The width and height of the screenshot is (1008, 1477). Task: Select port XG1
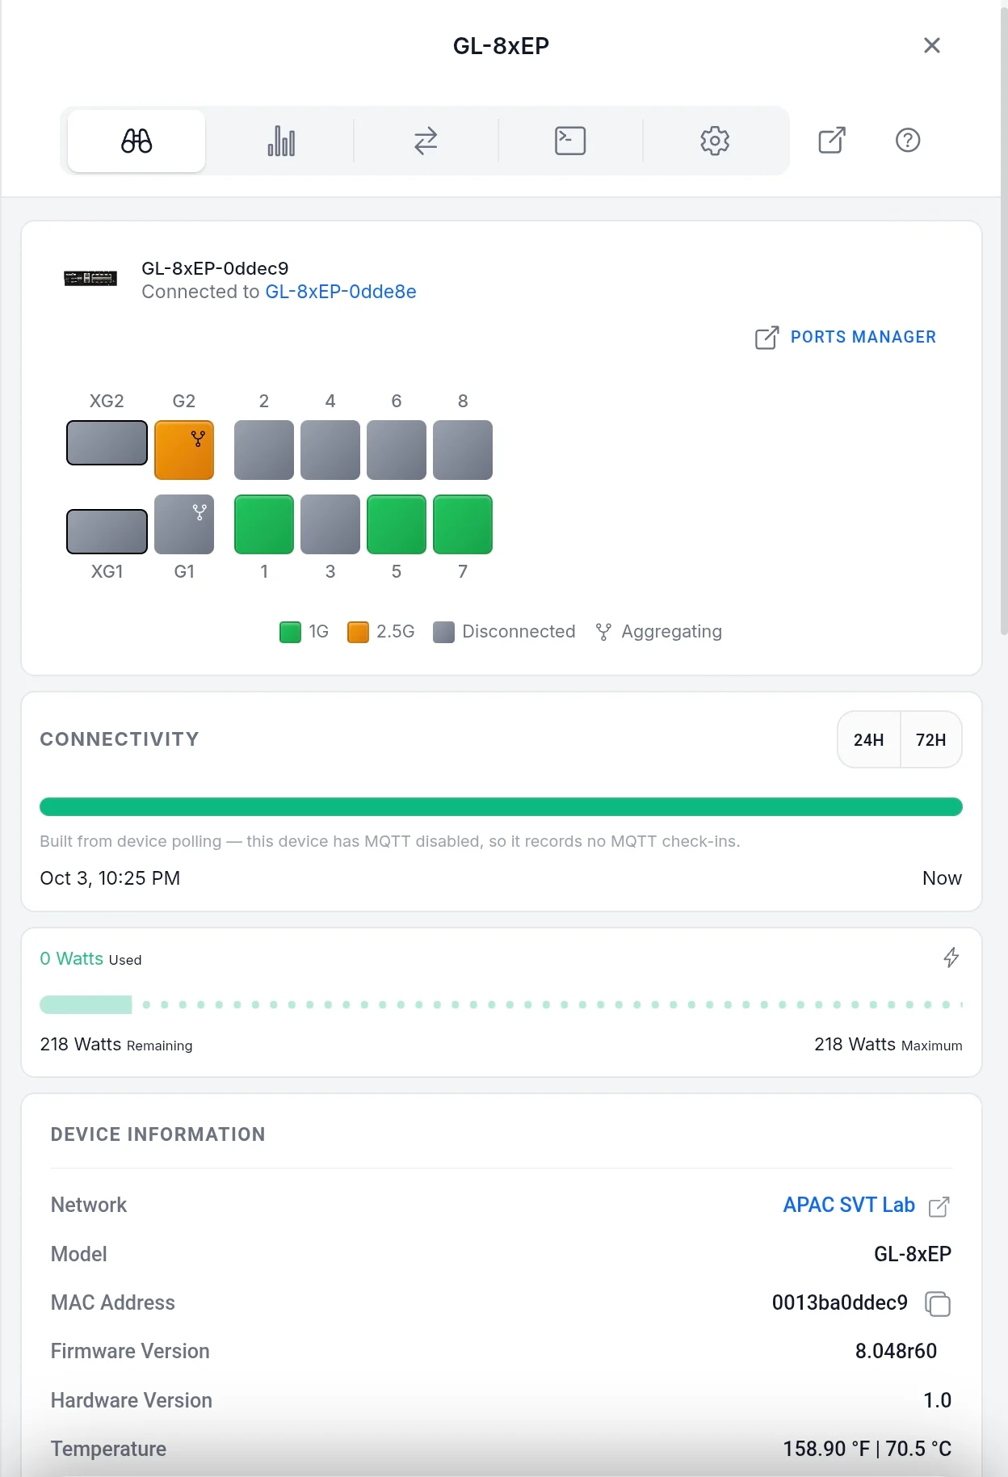point(107,532)
